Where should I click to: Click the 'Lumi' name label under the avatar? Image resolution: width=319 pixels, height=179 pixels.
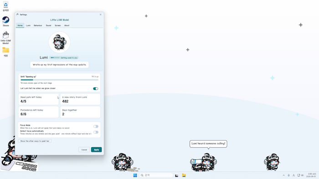click(44, 58)
